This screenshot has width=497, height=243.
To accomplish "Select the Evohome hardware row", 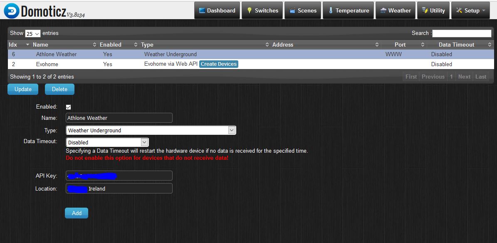I will coord(251,64).
